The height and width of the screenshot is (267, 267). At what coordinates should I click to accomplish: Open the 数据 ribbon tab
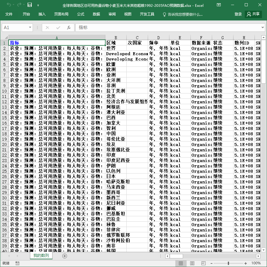(x=96, y=14)
